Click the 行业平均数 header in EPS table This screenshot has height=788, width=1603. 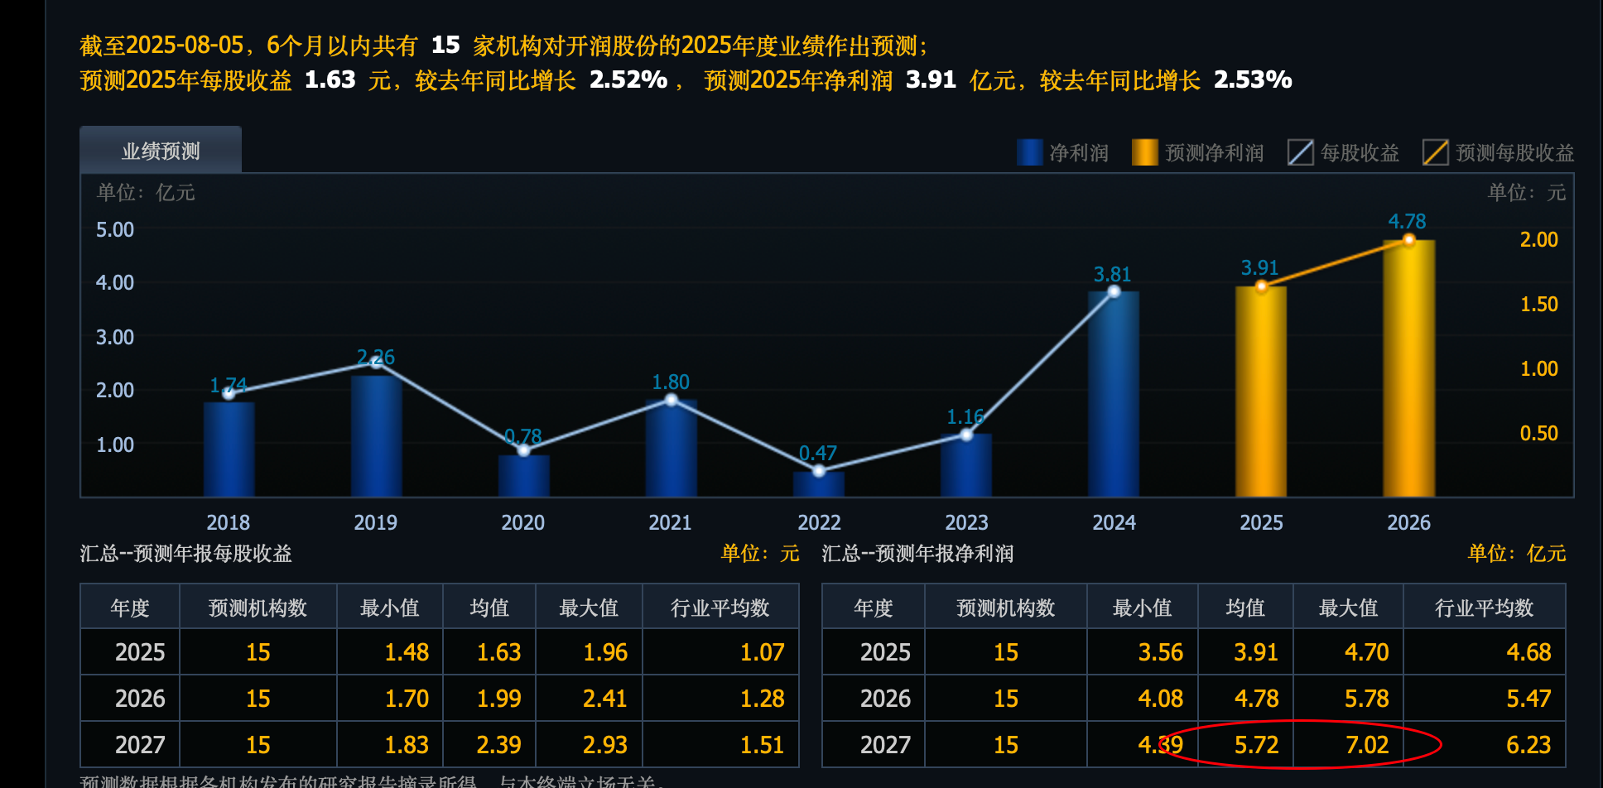720,608
